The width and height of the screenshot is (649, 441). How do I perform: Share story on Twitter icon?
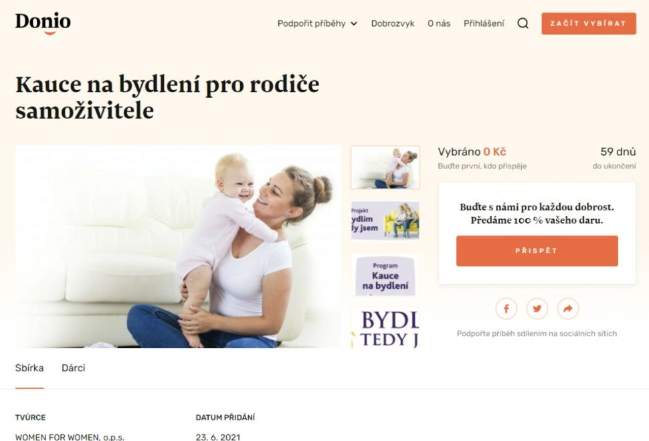click(x=537, y=308)
